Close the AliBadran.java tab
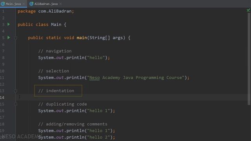The height and width of the screenshot is (141, 251). pos(60,4)
